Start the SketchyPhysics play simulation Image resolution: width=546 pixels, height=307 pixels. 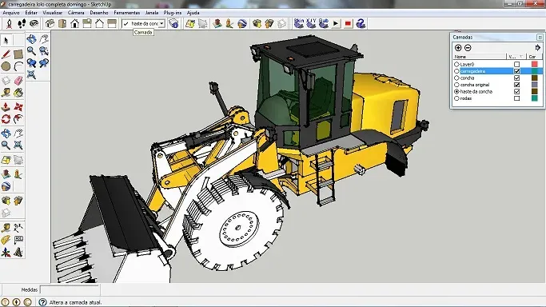pos(336,23)
